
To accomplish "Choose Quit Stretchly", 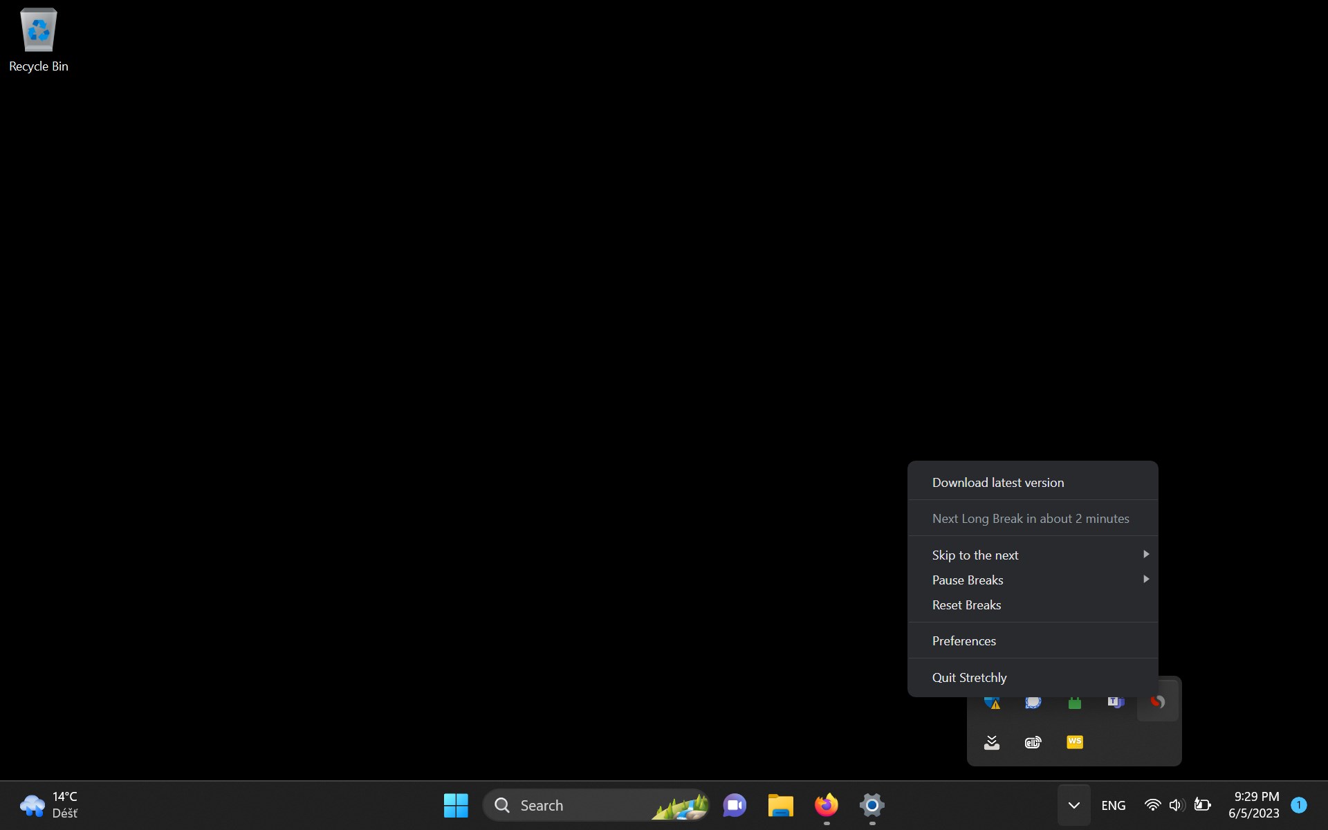I will coord(969,678).
